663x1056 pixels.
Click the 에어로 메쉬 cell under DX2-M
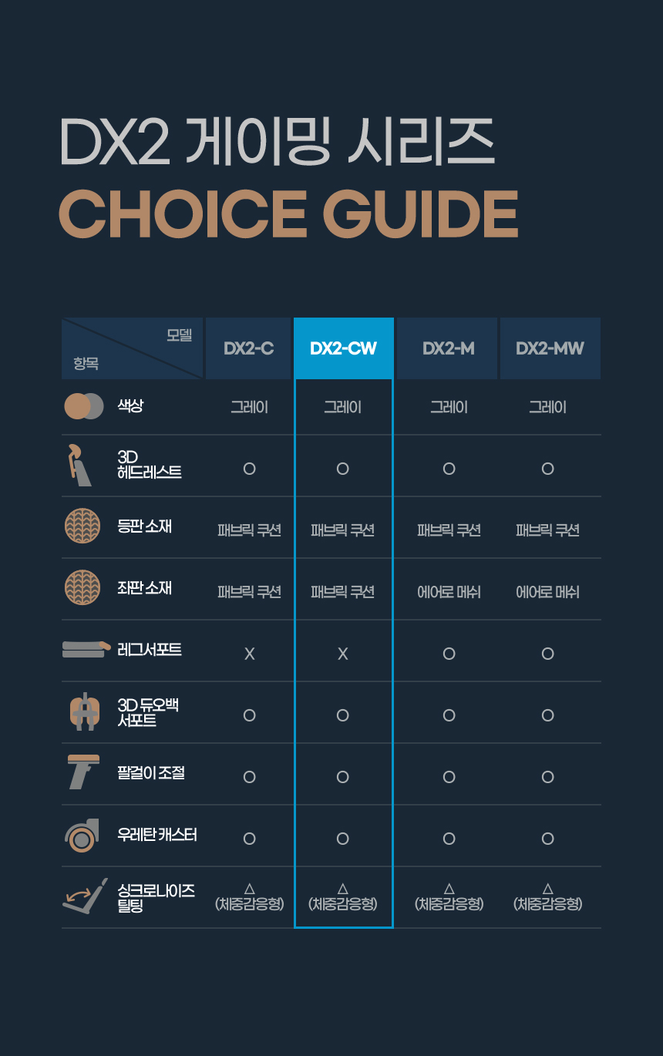(x=449, y=593)
